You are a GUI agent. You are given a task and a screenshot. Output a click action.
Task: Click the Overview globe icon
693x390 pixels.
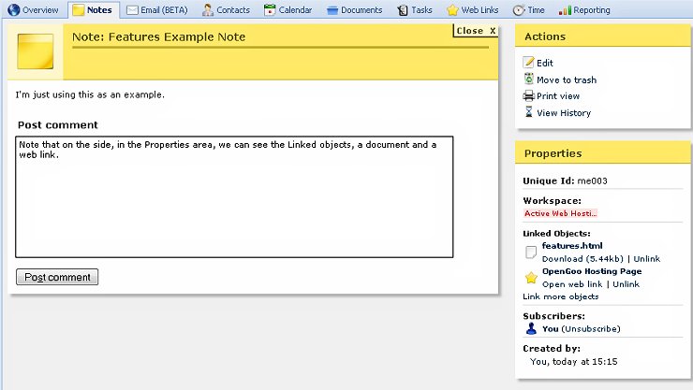(14, 9)
